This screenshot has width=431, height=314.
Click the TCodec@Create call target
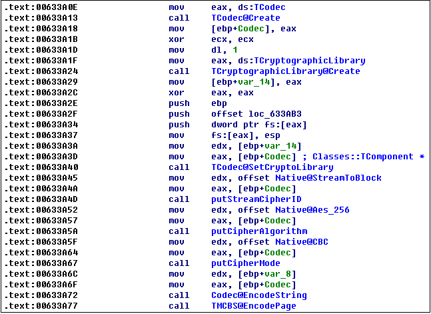245,18
